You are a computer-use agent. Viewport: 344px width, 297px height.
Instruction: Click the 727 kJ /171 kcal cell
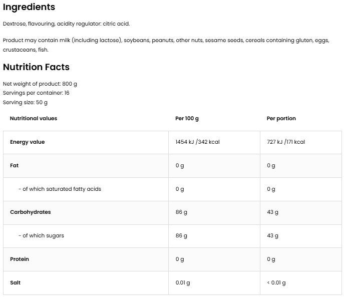[x=286, y=142]
